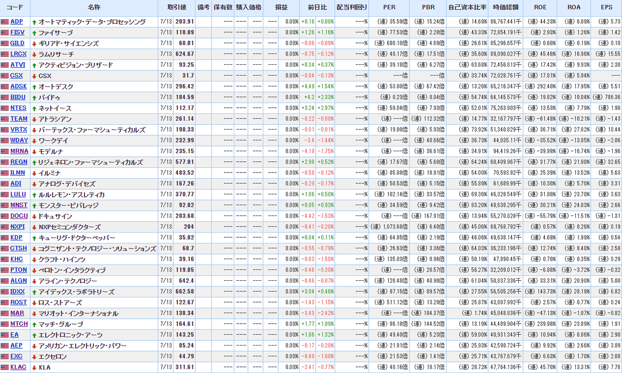Click the 時価総額 column header
The image size is (622, 373).
point(506,8)
